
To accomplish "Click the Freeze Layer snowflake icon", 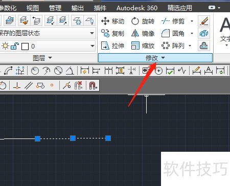I will point(77,20).
